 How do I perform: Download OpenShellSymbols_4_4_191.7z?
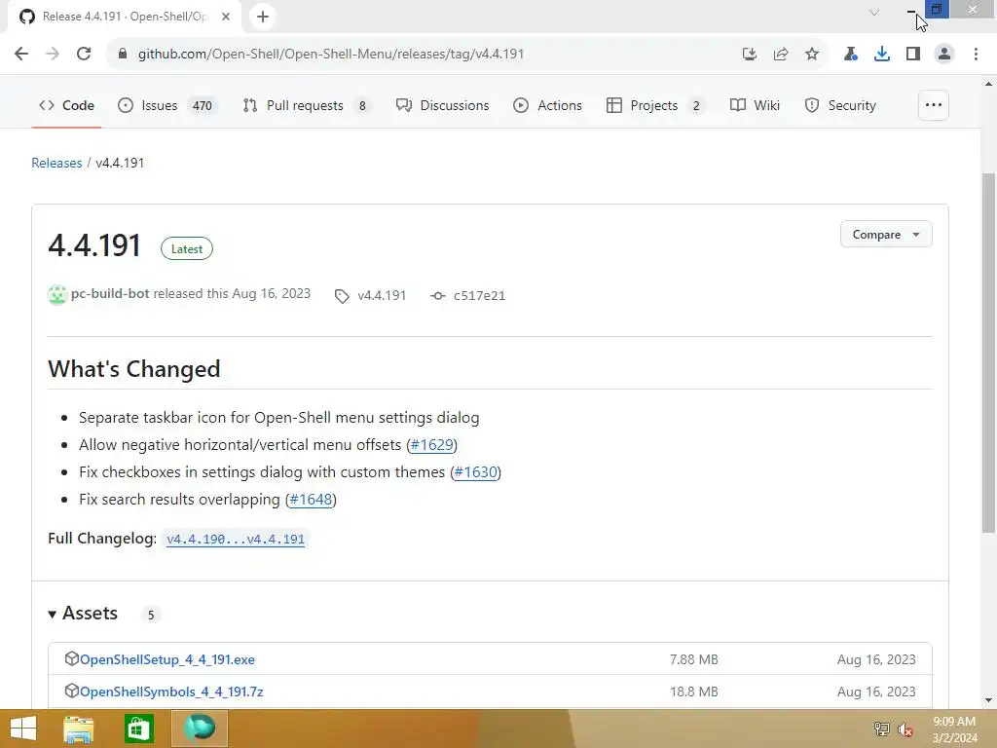171,692
